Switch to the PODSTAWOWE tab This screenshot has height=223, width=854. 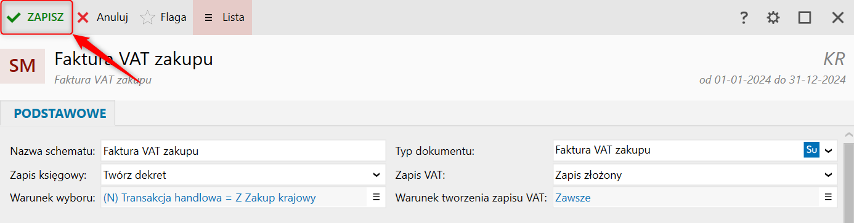coord(60,114)
